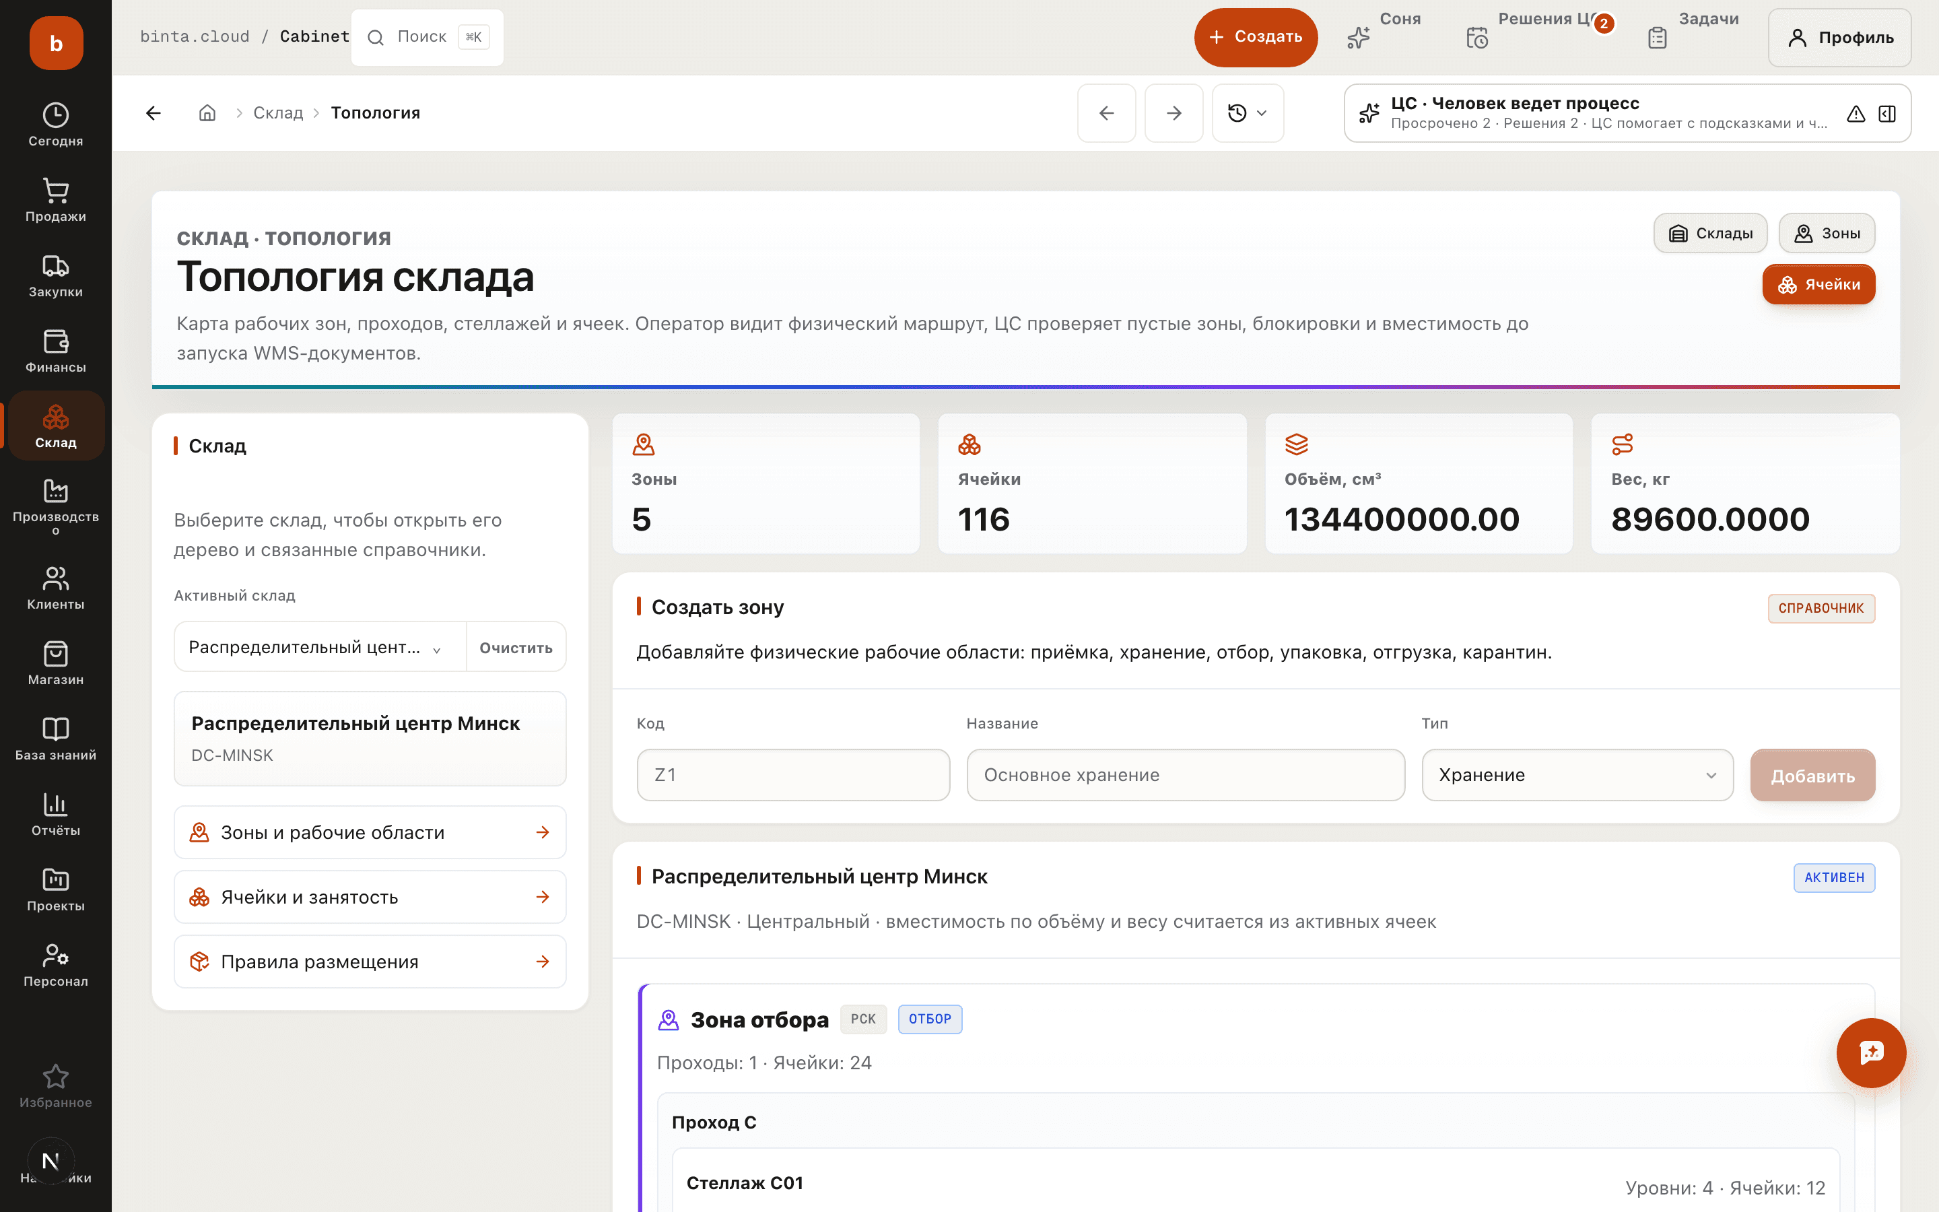Click the Вес value 89600.0000
The height and width of the screenshot is (1212, 1939).
(1710, 519)
